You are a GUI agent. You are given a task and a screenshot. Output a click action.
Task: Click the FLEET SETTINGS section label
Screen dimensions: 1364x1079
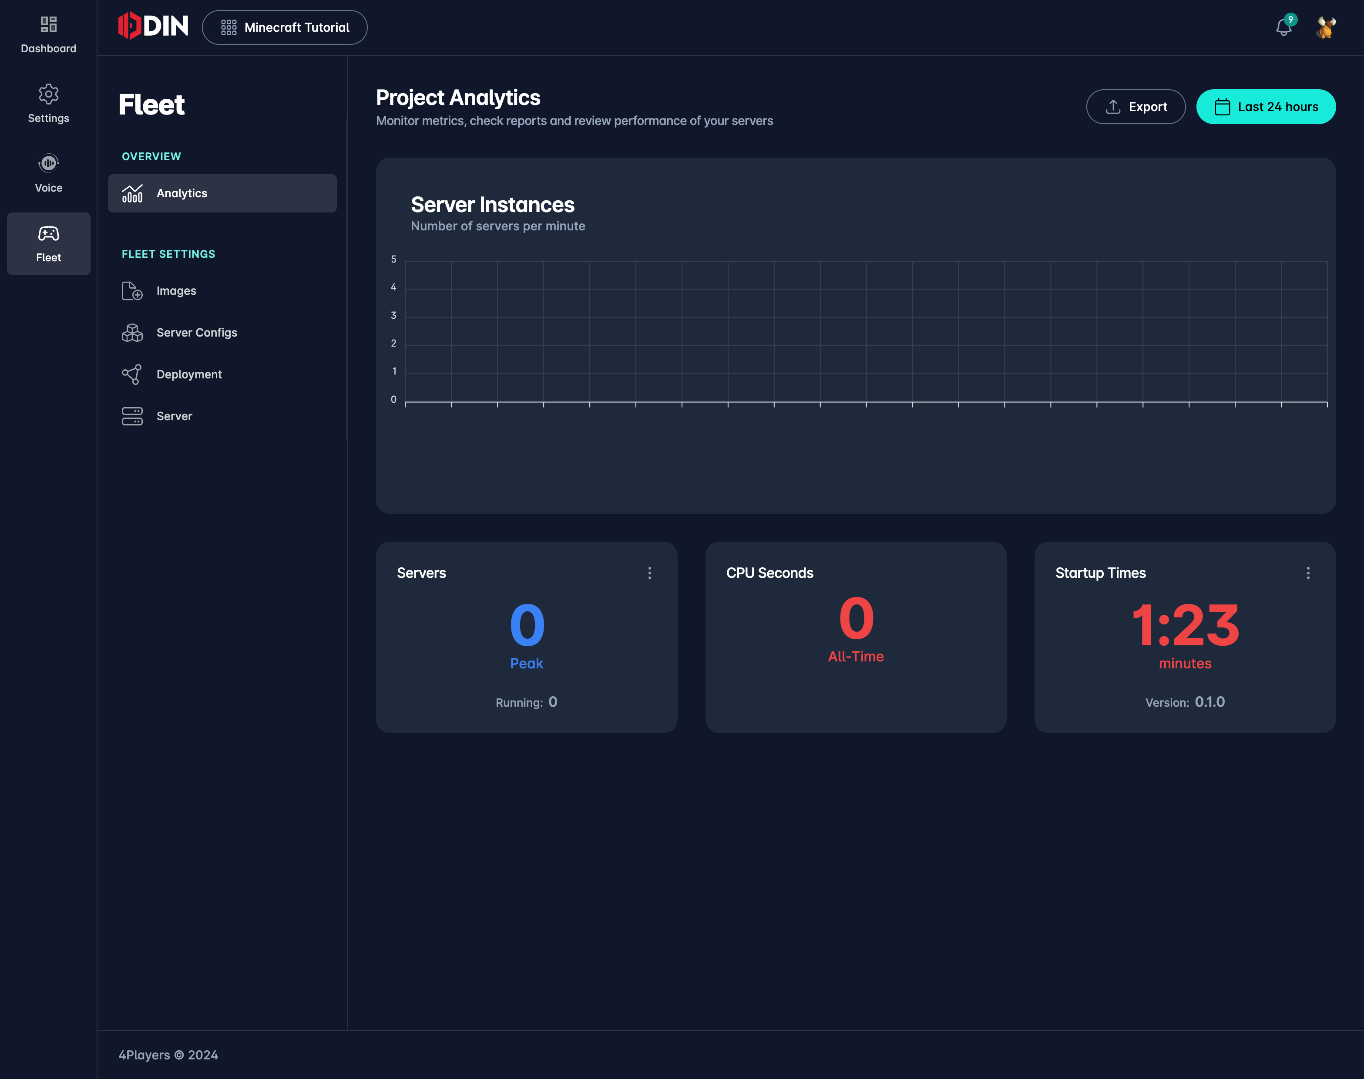pyautogui.click(x=168, y=254)
